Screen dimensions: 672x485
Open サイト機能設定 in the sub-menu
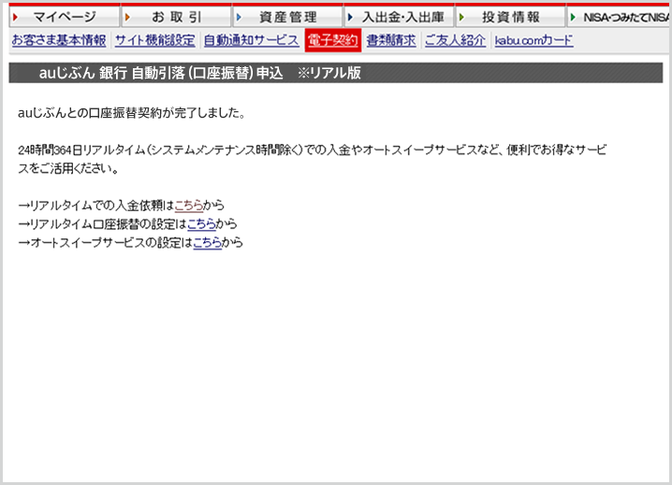click(154, 40)
